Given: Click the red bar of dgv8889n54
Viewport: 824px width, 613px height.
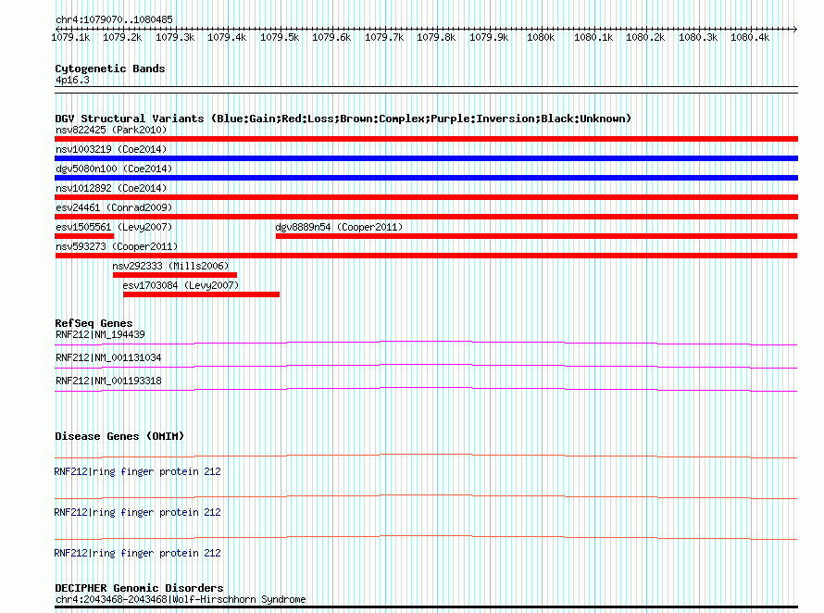Looking at the screenshot, I should pos(537,236).
